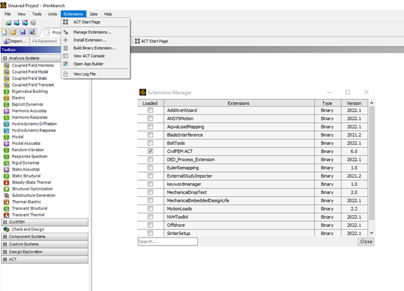Select Transient Structural in the toolbox
Viewport: 404px width, 291px height.
pyautogui.click(x=30, y=209)
